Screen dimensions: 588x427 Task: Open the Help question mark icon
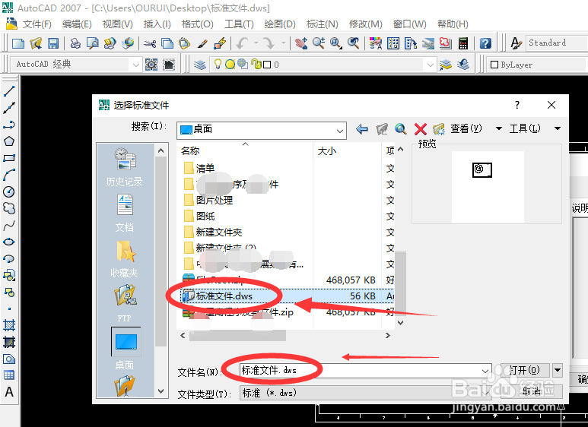click(485, 43)
